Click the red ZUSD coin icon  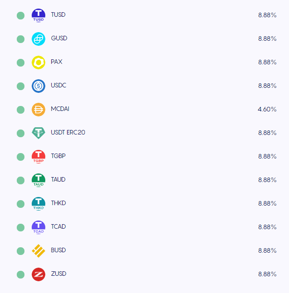tap(39, 274)
